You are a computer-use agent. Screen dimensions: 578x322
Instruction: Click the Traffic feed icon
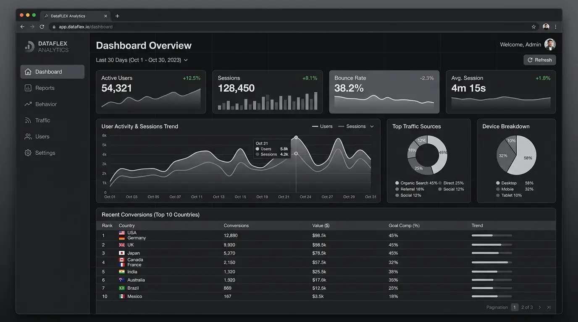28,120
